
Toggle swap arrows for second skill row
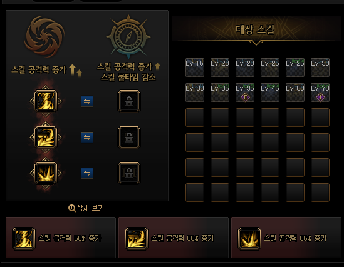[x=87, y=138]
